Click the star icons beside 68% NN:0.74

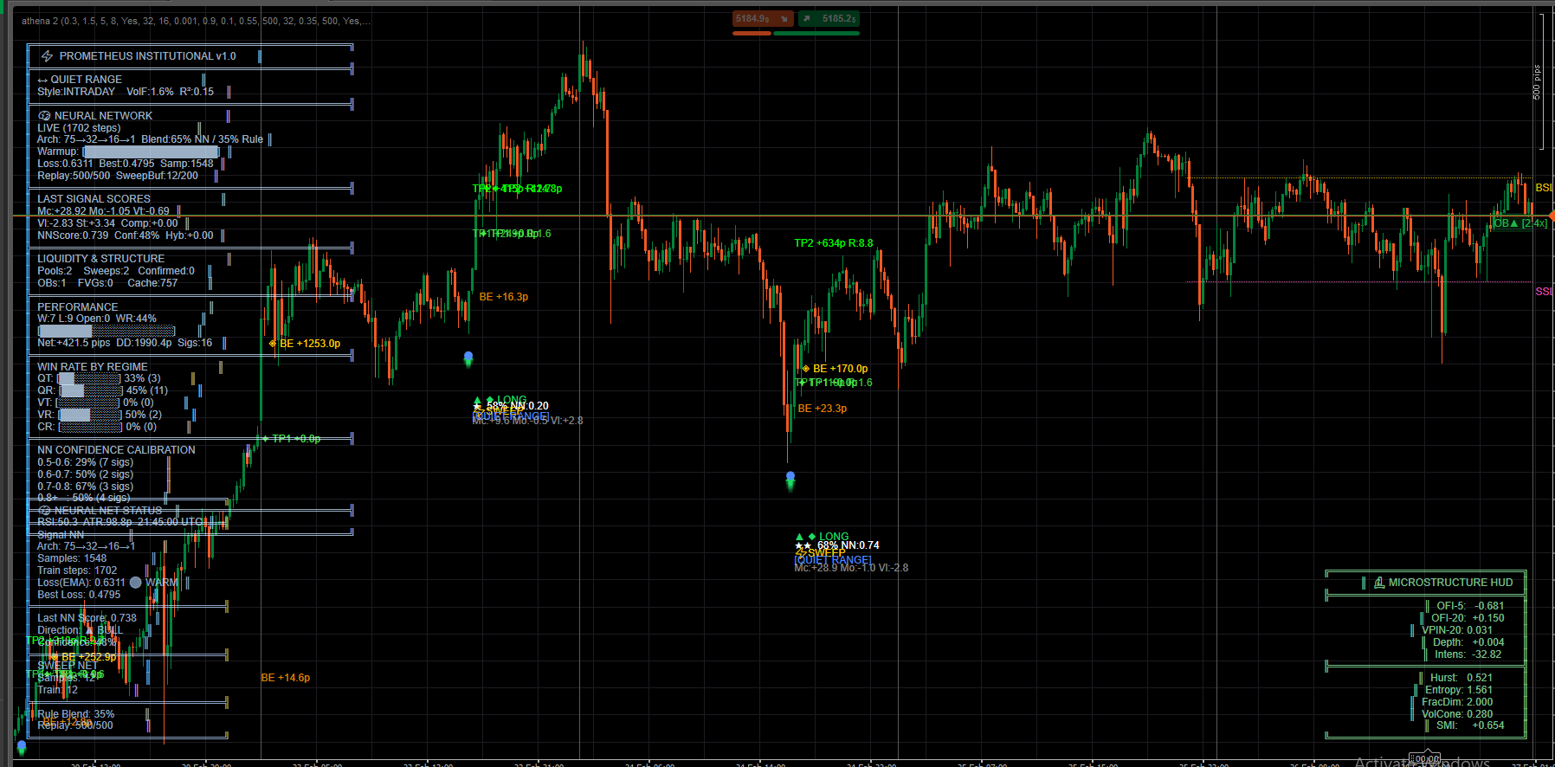(803, 546)
